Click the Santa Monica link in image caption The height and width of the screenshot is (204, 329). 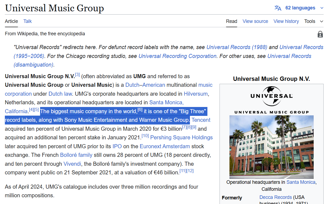point(301,182)
